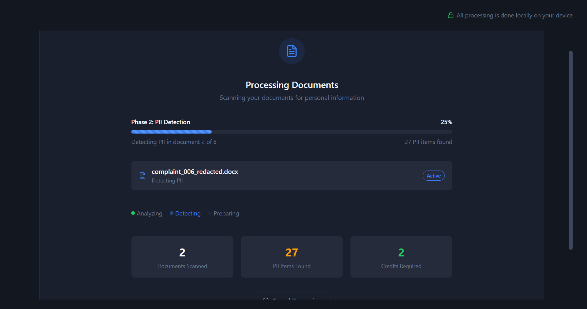Click the PII Items Found stat card

tap(292, 257)
